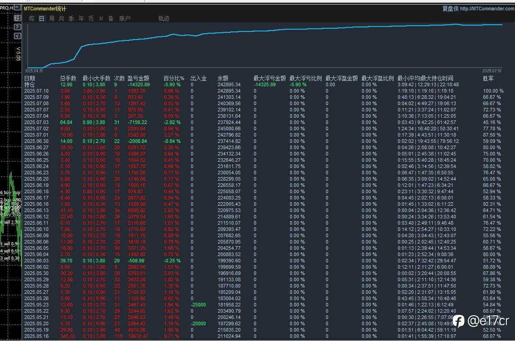Click the 最大浮盈金额 column header

tap(341, 78)
